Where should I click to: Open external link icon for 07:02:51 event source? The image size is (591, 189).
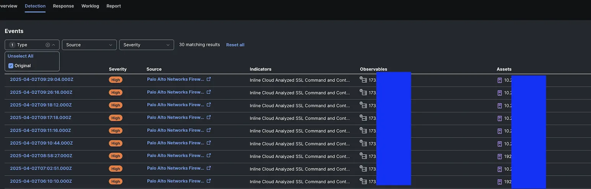[209, 168]
